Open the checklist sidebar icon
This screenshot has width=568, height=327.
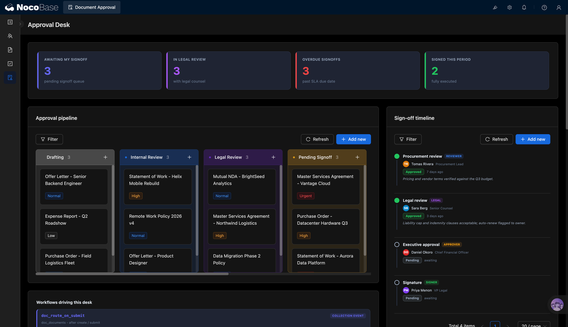click(x=10, y=64)
